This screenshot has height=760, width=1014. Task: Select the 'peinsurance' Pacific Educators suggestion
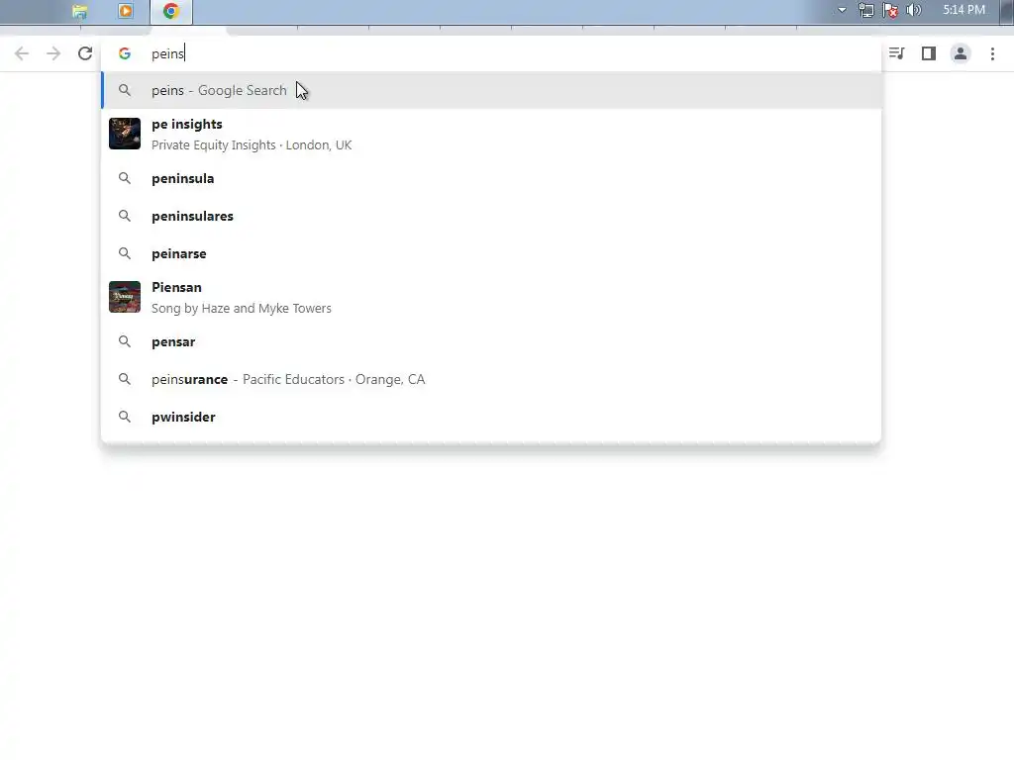click(x=491, y=379)
